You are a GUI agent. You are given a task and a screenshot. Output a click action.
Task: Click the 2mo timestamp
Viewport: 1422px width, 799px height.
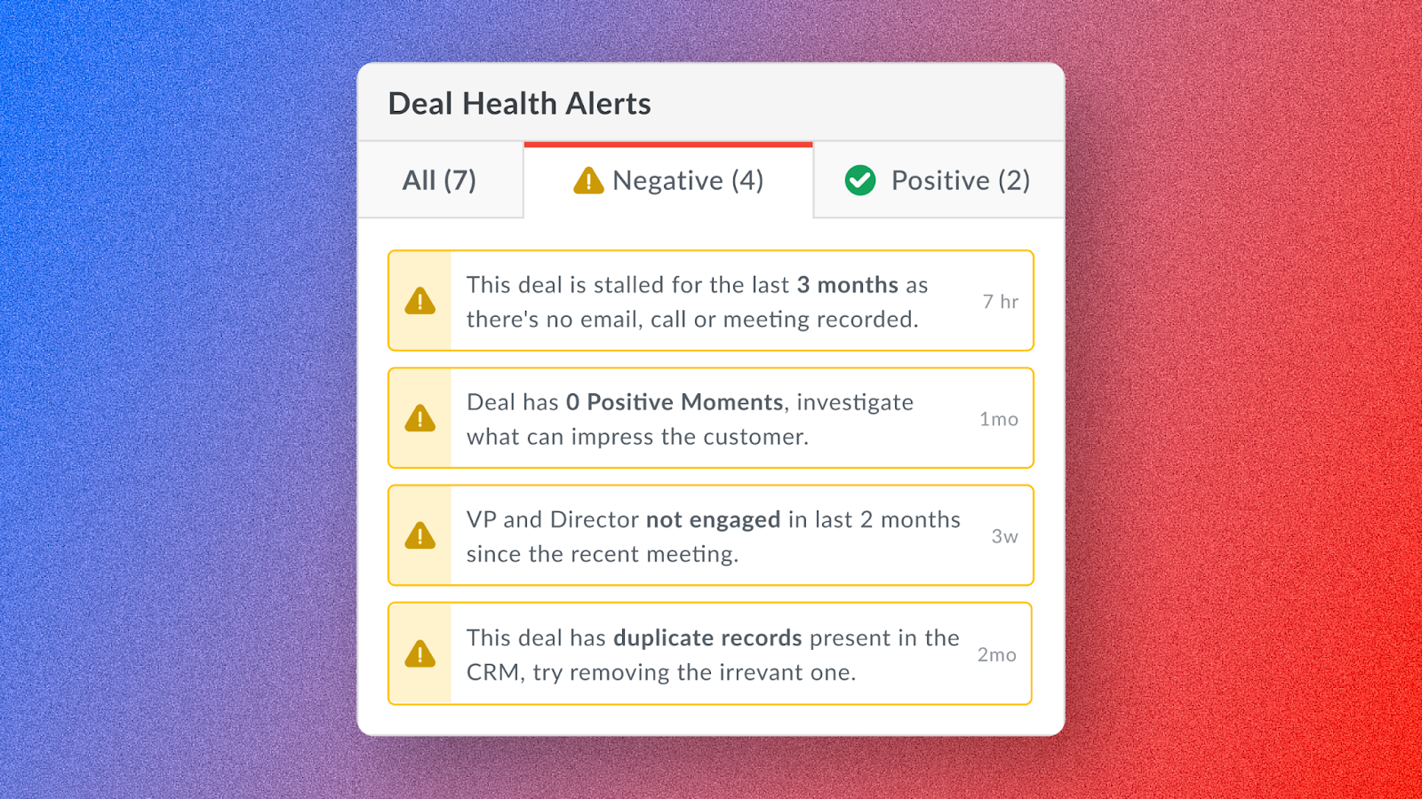coord(997,654)
